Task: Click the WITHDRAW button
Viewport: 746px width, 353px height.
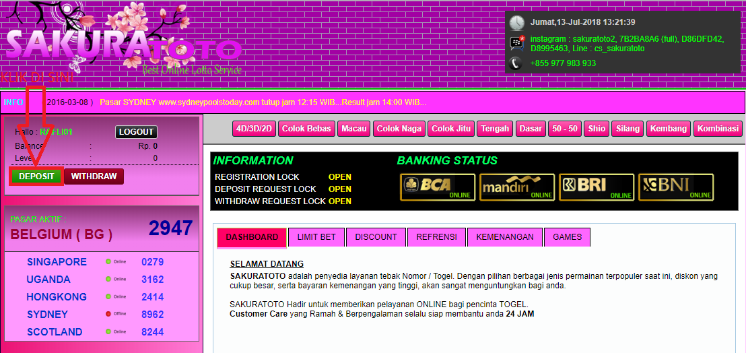Action: point(94,176)
